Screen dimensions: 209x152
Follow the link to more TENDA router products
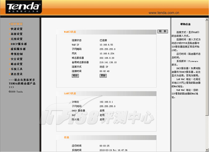[22, 84]
